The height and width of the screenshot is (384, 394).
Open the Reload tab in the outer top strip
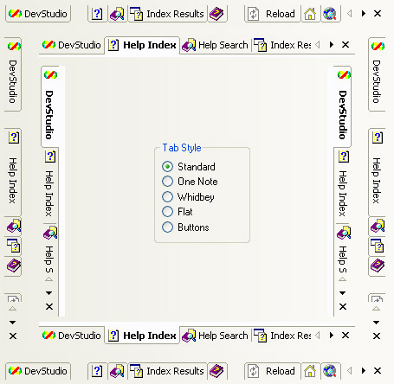pos(273,14)
